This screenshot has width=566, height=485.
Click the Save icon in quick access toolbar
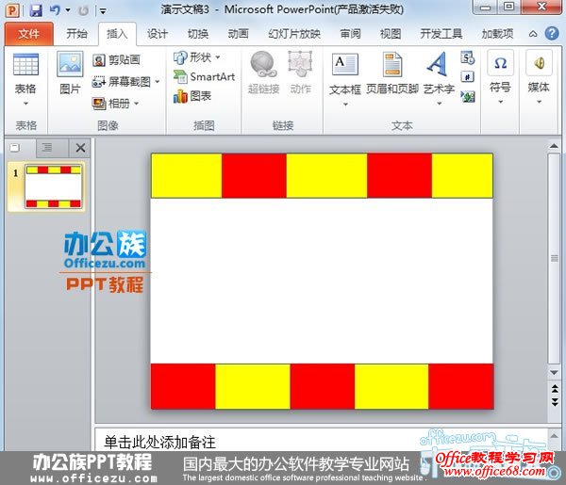coord(36,10)
